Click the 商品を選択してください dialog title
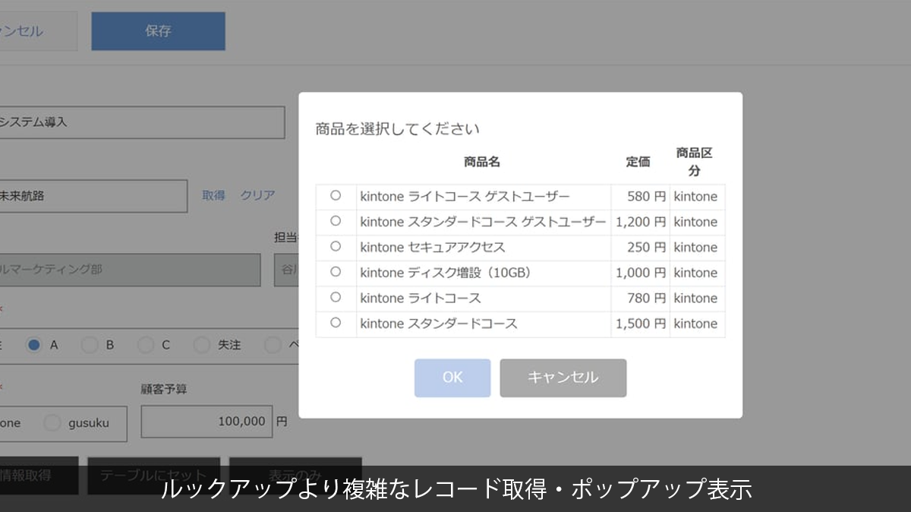The image size is (911, 512). point(398,129)
